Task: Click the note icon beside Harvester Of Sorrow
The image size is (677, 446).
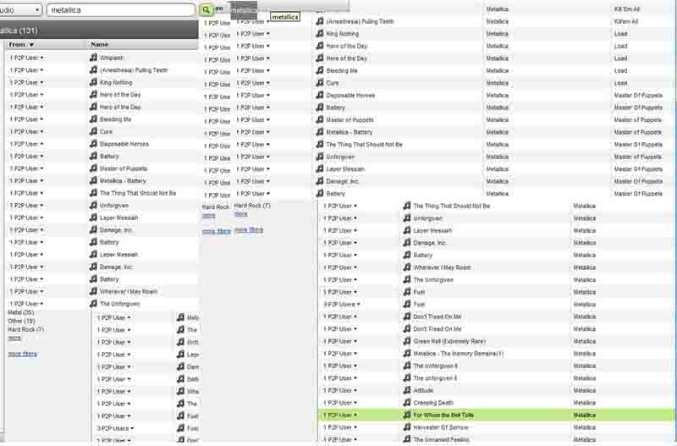Action: [407, 427]
